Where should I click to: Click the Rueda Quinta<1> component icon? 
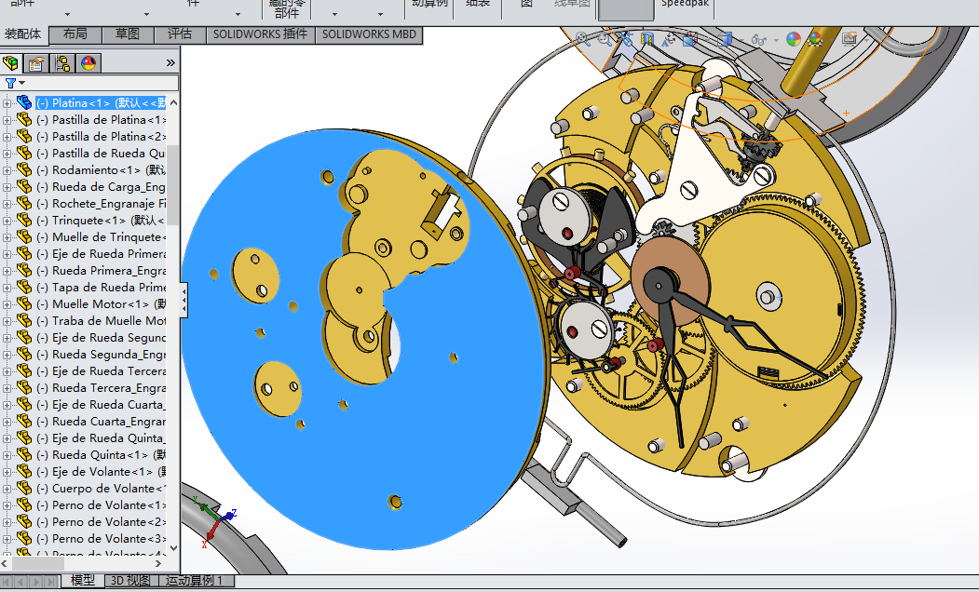click(23, 454)
